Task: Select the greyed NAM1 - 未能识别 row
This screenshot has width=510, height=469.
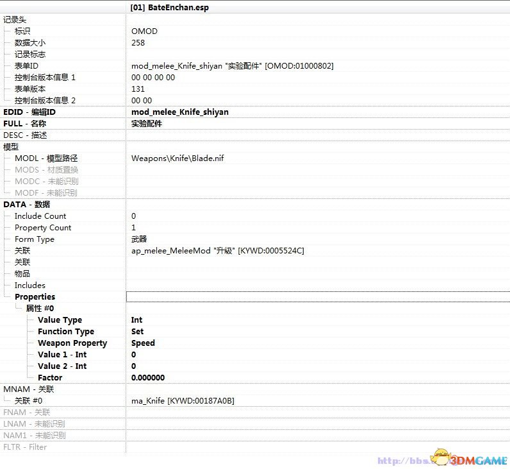Action: [x=35, y=436]
